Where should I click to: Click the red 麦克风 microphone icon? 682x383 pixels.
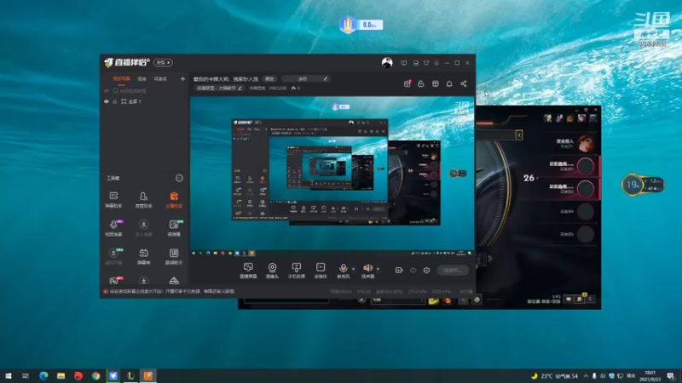[344, 270]
